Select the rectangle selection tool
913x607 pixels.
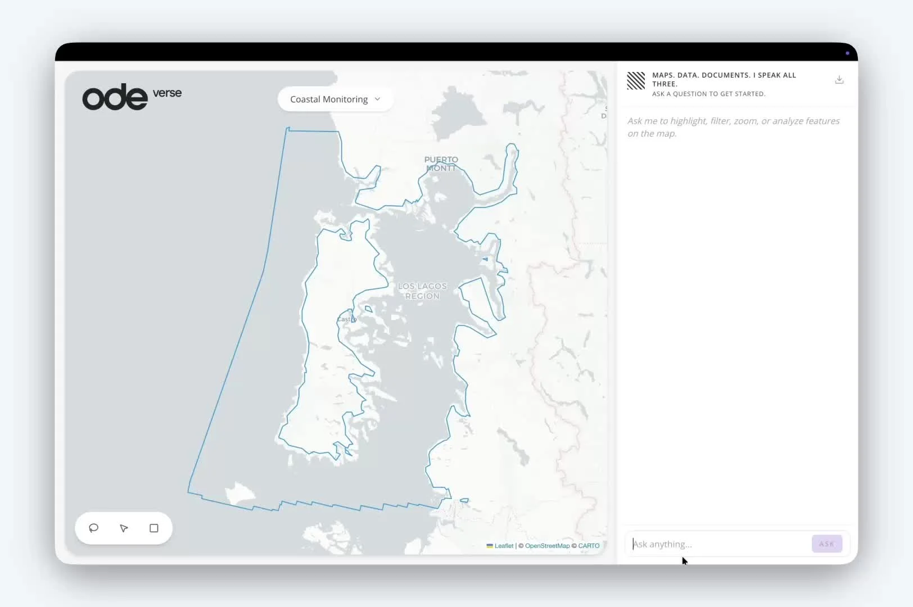pyautogui.click(x=153, y=528)
